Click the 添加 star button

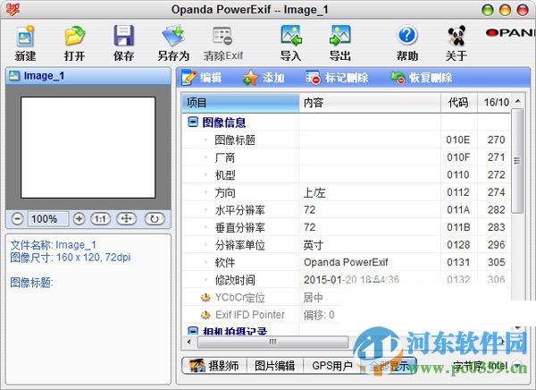coord(264,78)
